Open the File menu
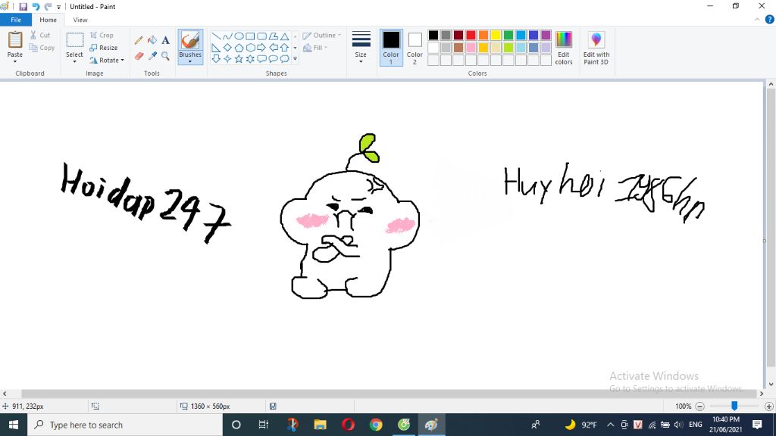Screen dimensions: 776x436 tap(16, 20)
